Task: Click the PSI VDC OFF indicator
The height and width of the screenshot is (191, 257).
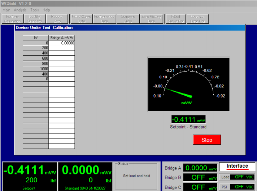Action: pyautogui.click(x=243, y=187)
